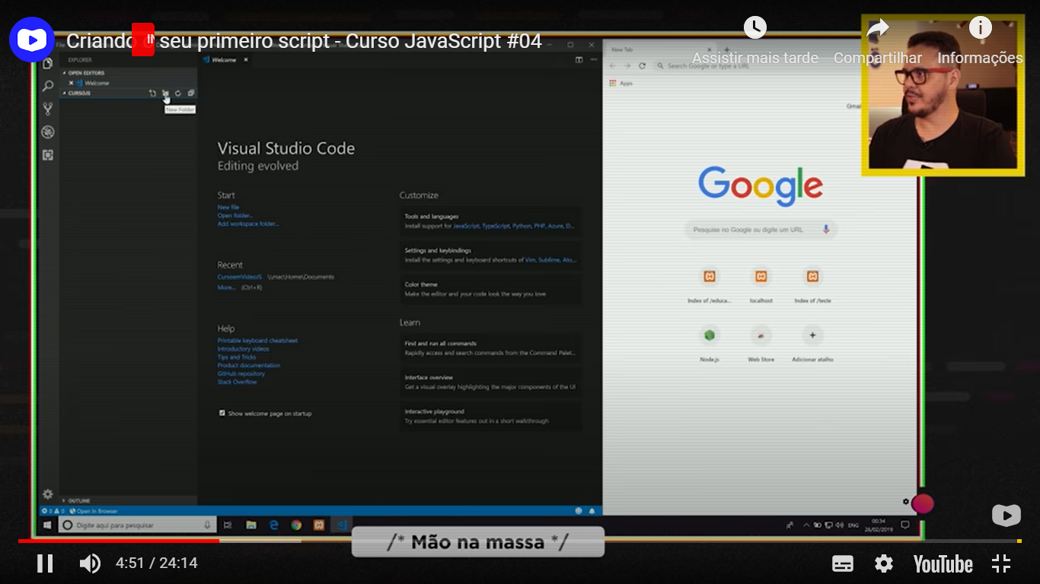Click the split editor icon in VS Code
The width and height of the screenshot is (1040, 584).
(579, 59)
